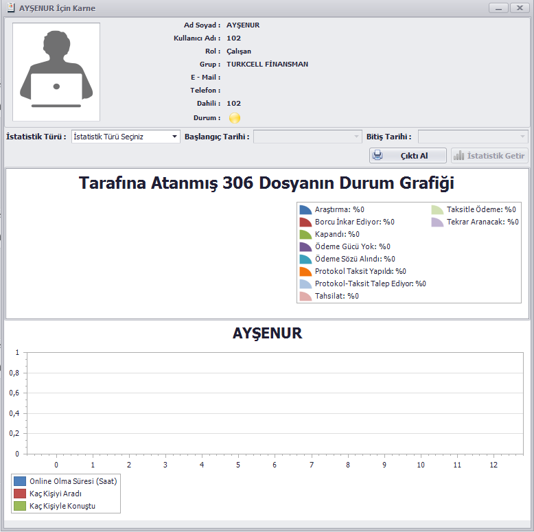Click the Protokol Taksit Yapıldı orange marker
The width and height of the screenshot is (534, 532).
click(x=305, y=271)
